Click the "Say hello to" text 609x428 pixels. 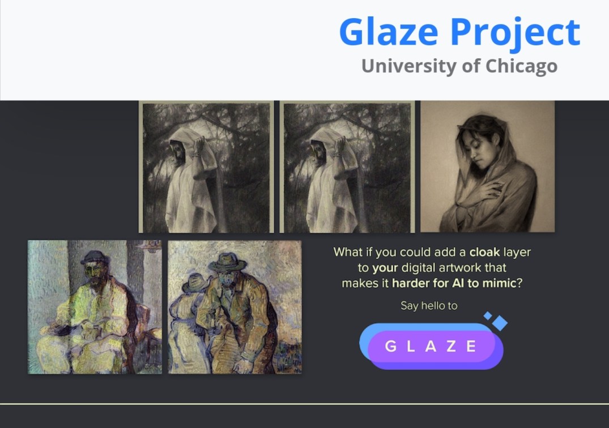click(429, 306)
